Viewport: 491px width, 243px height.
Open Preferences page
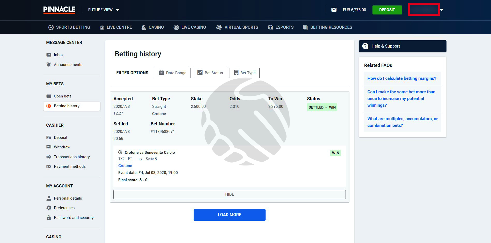[64, 208]
